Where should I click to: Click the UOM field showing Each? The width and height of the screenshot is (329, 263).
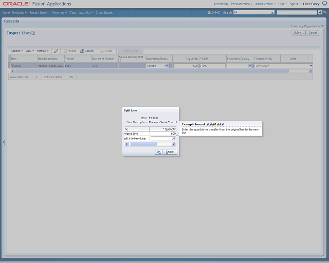click(212, 66)
